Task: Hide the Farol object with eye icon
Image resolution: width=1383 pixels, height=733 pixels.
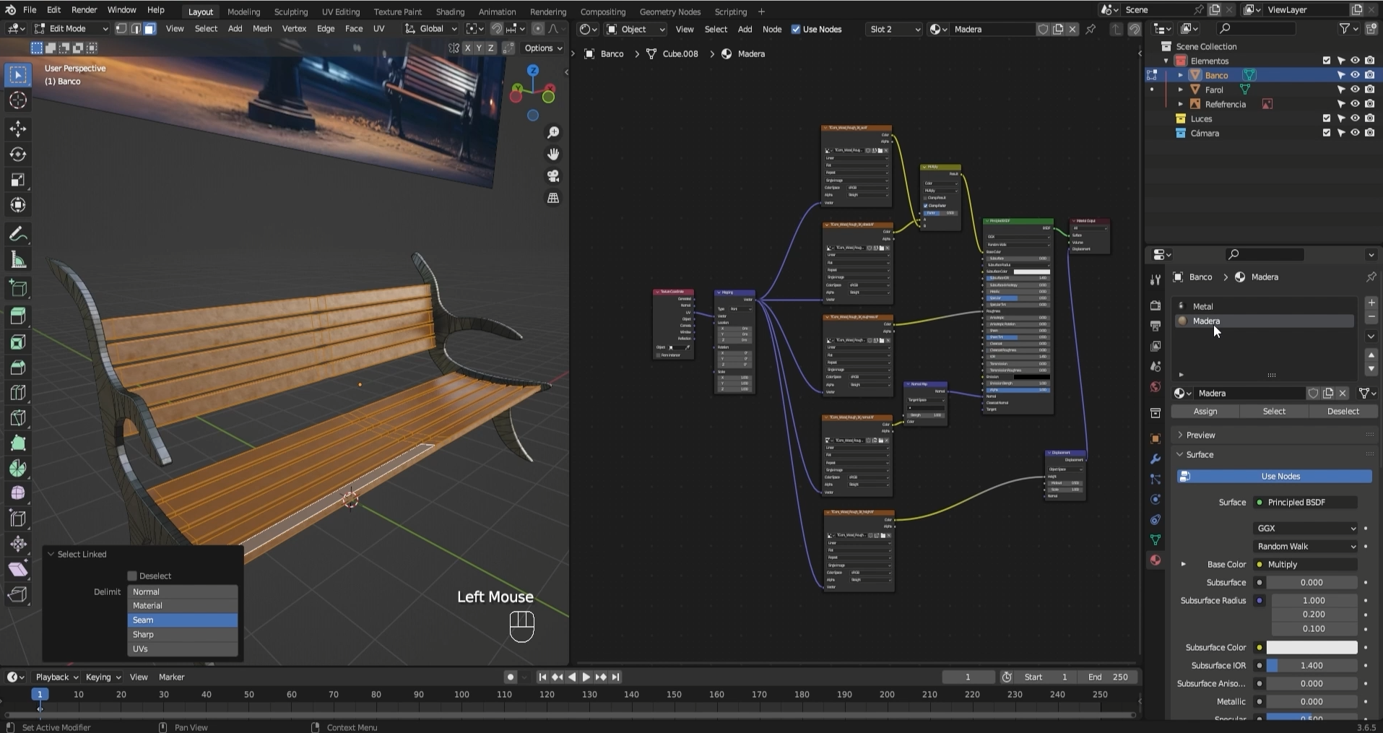Action: (x=1355, y=90)
